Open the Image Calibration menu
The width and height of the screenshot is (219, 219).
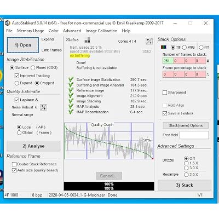pos(101,31)
